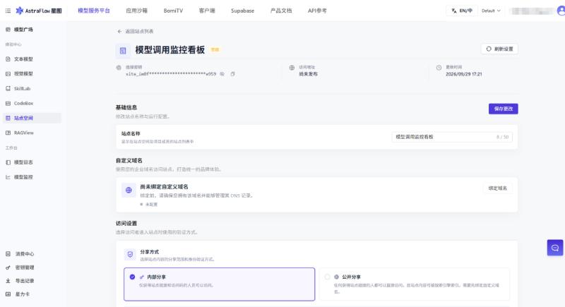Click the 尚未发布 access address text
Viewport: 565px width, 307px height.
click(308, 74)
